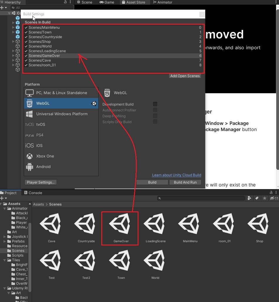The image size is (279, 302).
Task: Click the Build button
Action: point(152,182)
